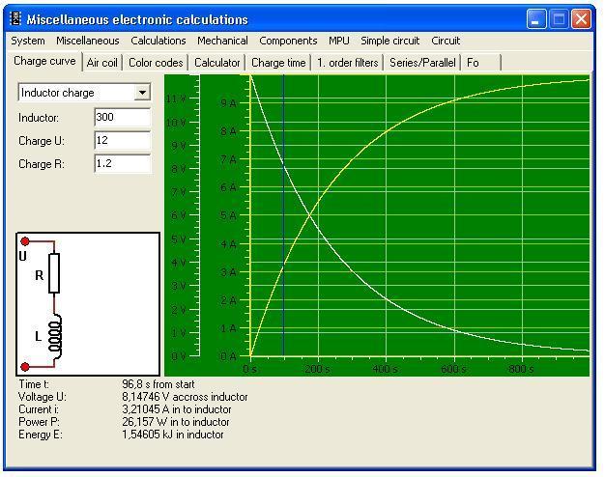
Task: Open the Simple circuit menu
Action: [390, 41]
